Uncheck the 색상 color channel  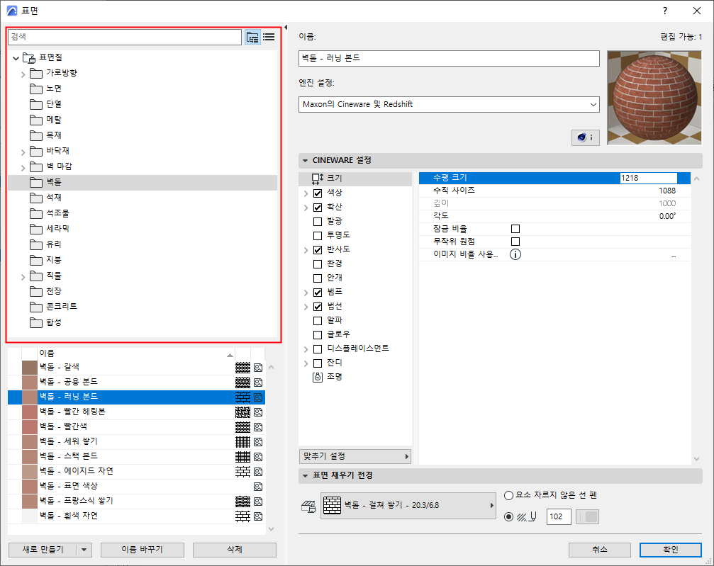pos(318,193)
